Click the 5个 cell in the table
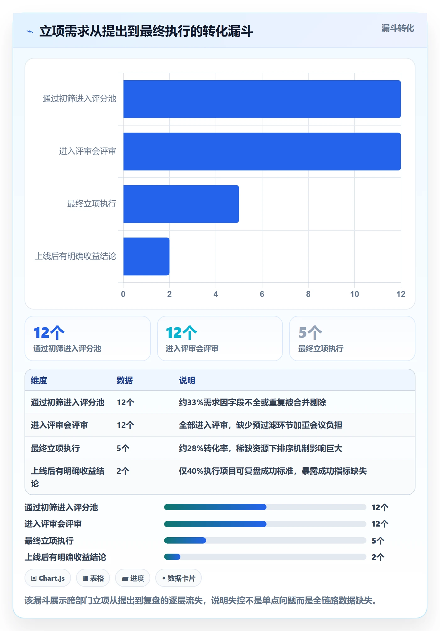The width and height of the screenshot is (440, 631). point(123,448)
